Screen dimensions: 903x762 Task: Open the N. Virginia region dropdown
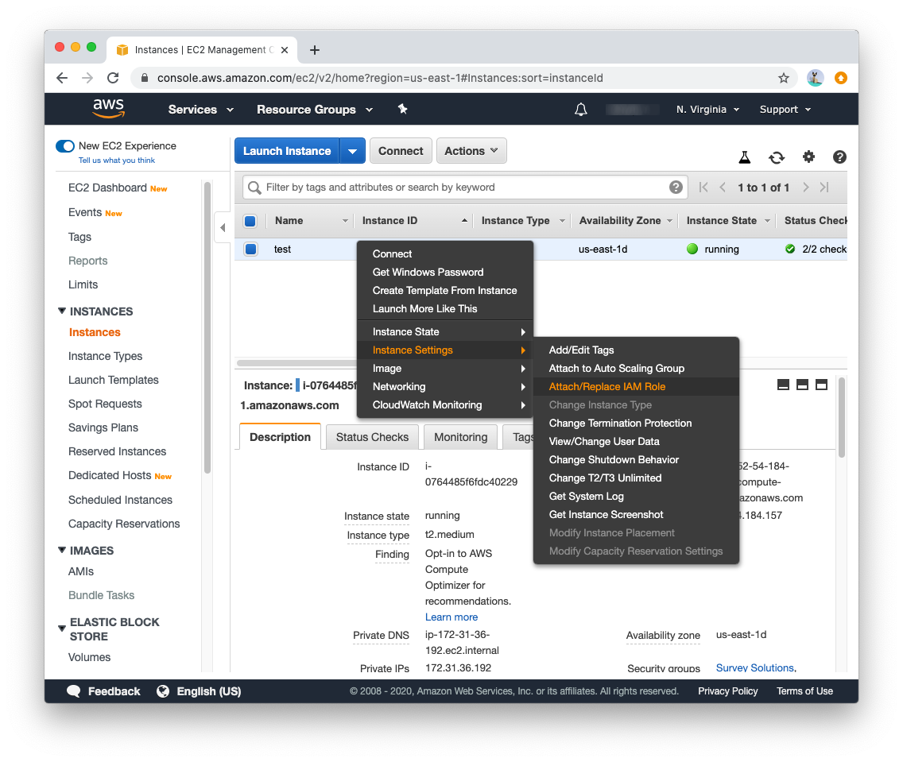click(x=707, y=110)
